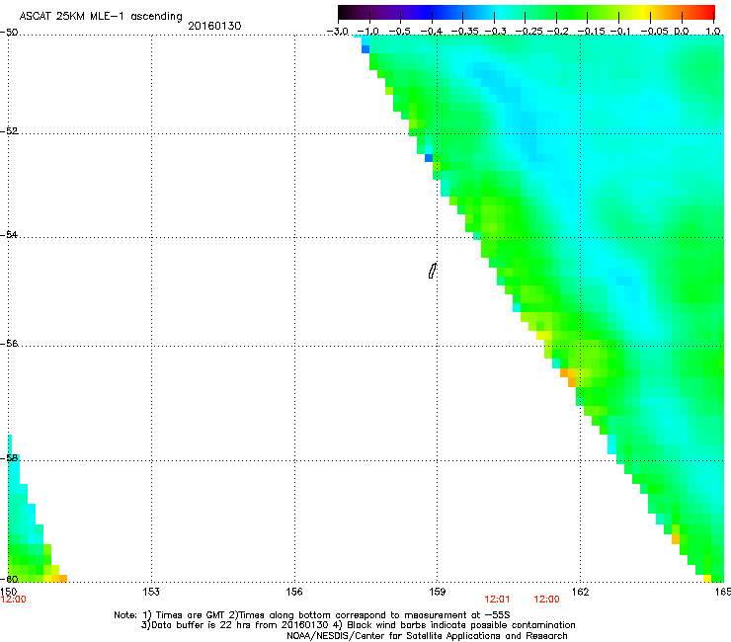Click the -54 latitude axis label
The image size is (731, 642).
[x=9, y=234]
